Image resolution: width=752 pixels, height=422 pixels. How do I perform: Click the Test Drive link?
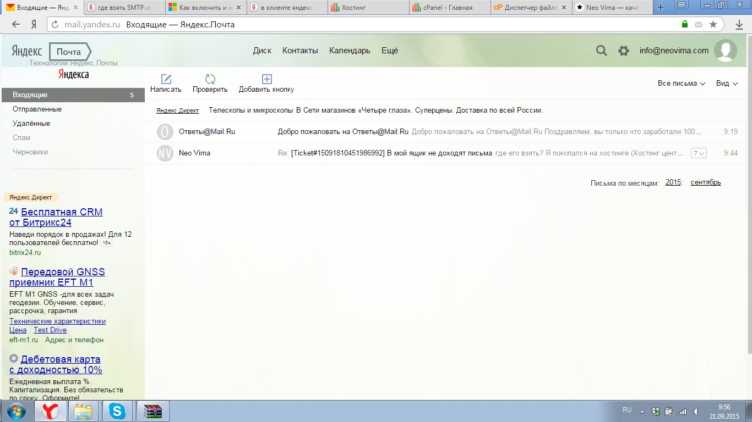pos(50,330)
